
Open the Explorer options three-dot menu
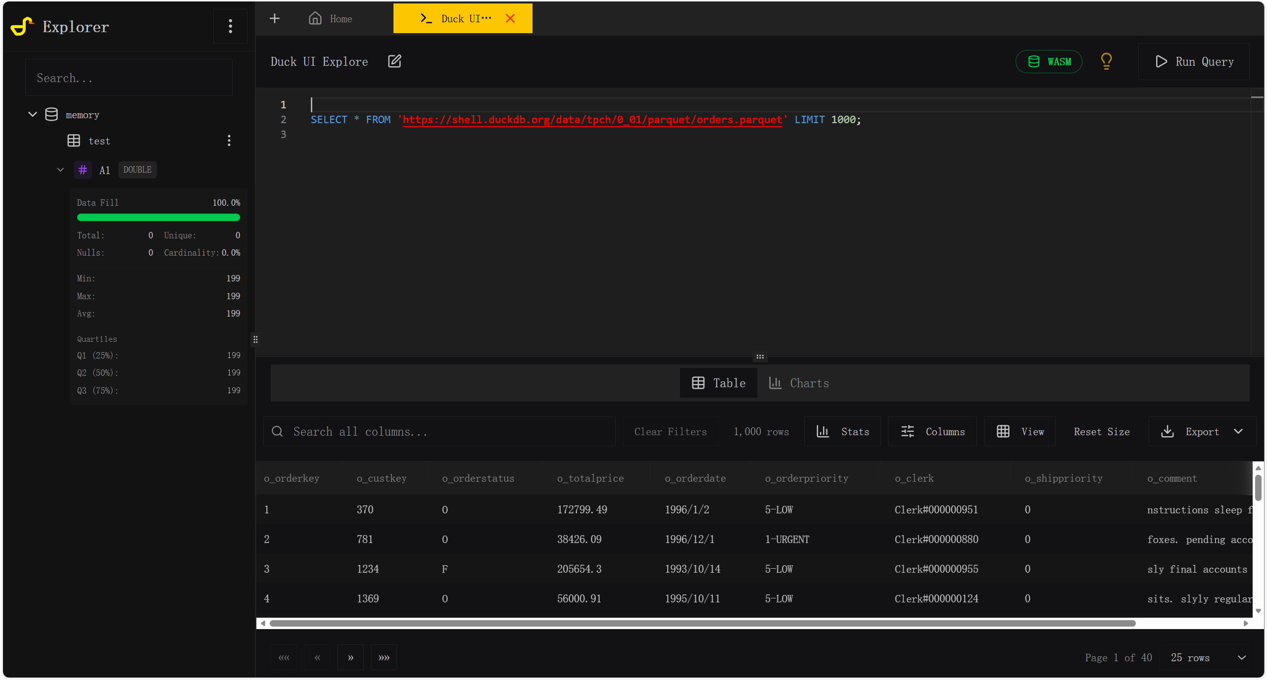[x=230, y=26]
